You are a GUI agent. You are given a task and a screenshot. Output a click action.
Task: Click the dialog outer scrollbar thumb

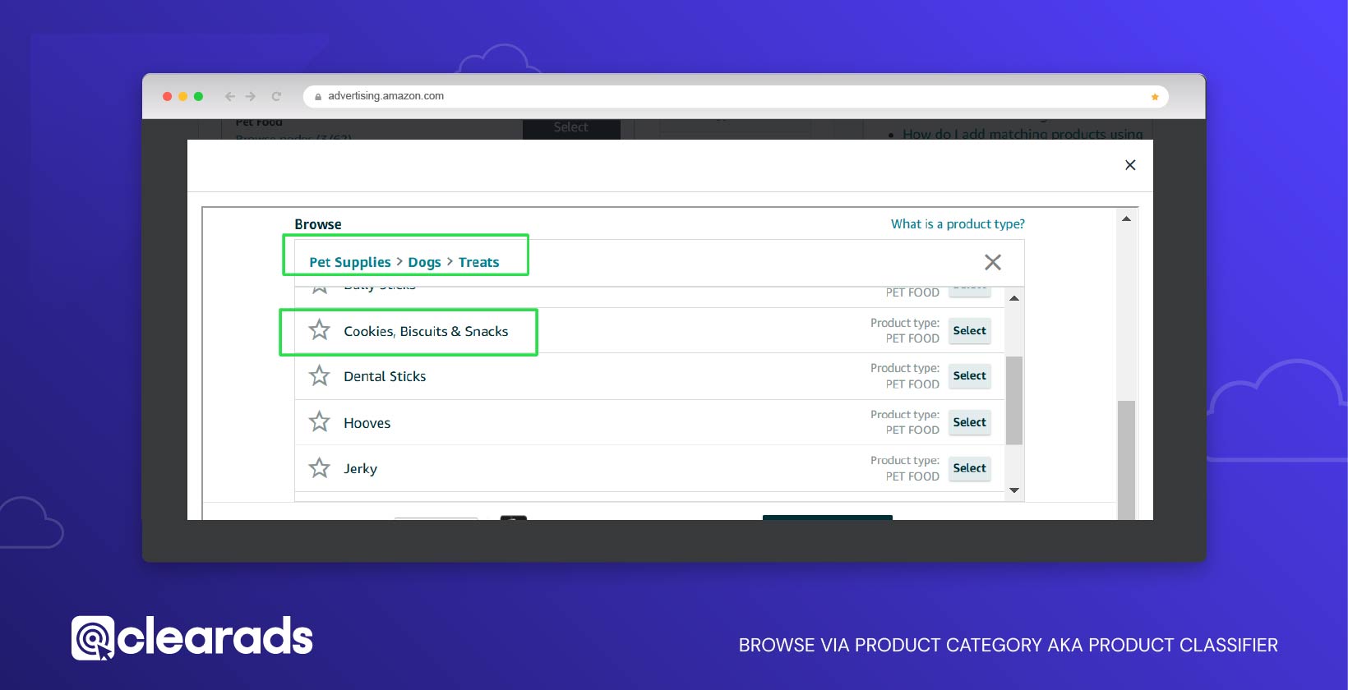coord(1126,460)
